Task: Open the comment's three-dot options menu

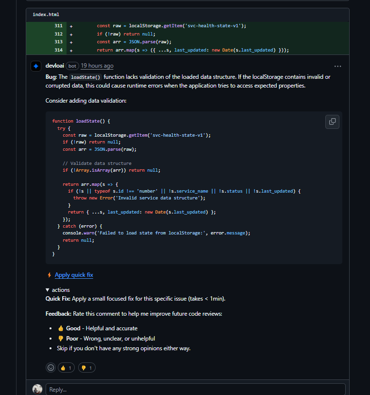Action: pos(337,66)
